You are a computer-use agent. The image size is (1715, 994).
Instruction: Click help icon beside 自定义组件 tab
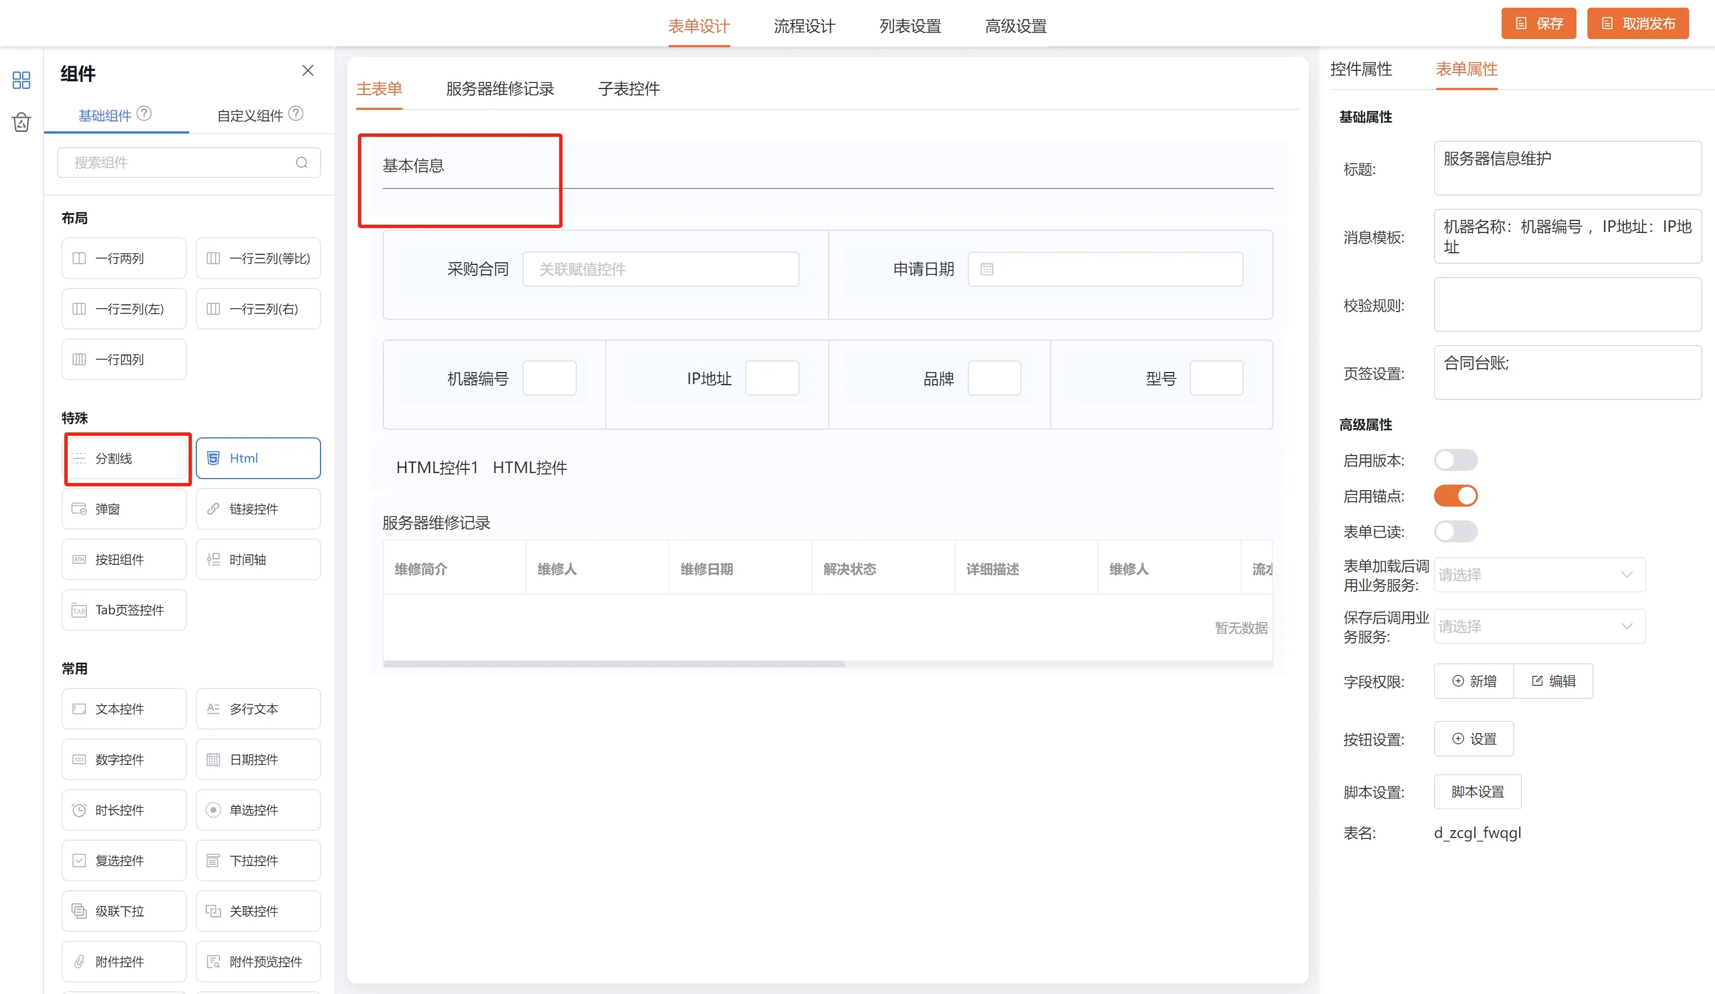[295, 114]
